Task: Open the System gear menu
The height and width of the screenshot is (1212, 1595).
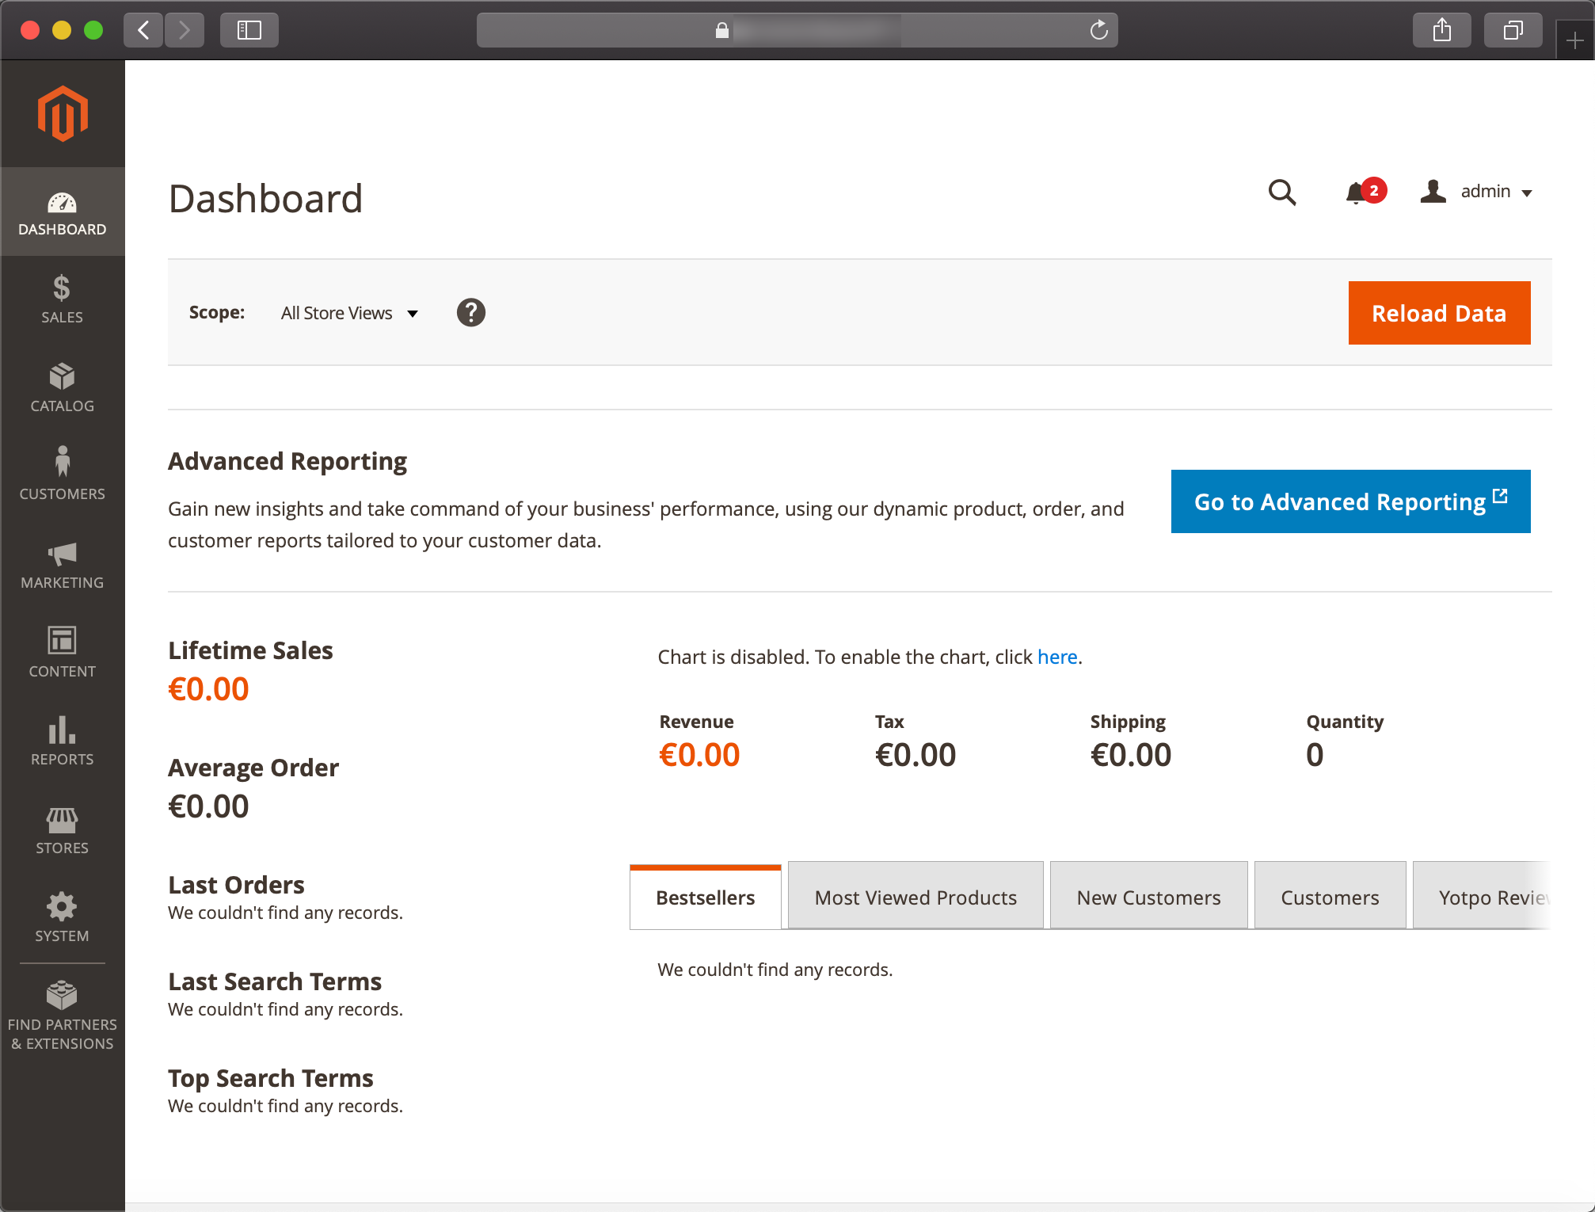Action: pos(62,918)
